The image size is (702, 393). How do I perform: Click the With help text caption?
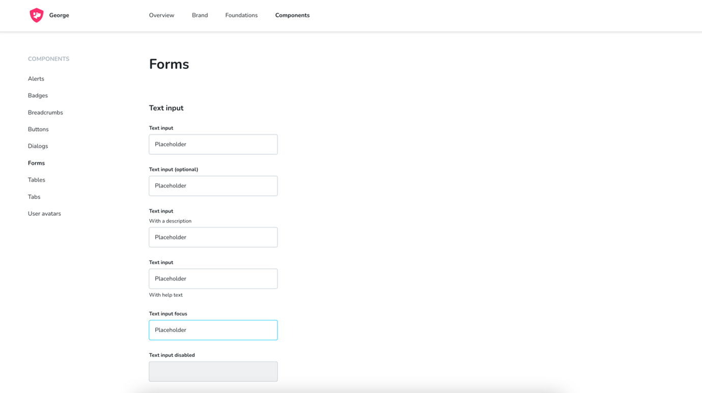165,295
